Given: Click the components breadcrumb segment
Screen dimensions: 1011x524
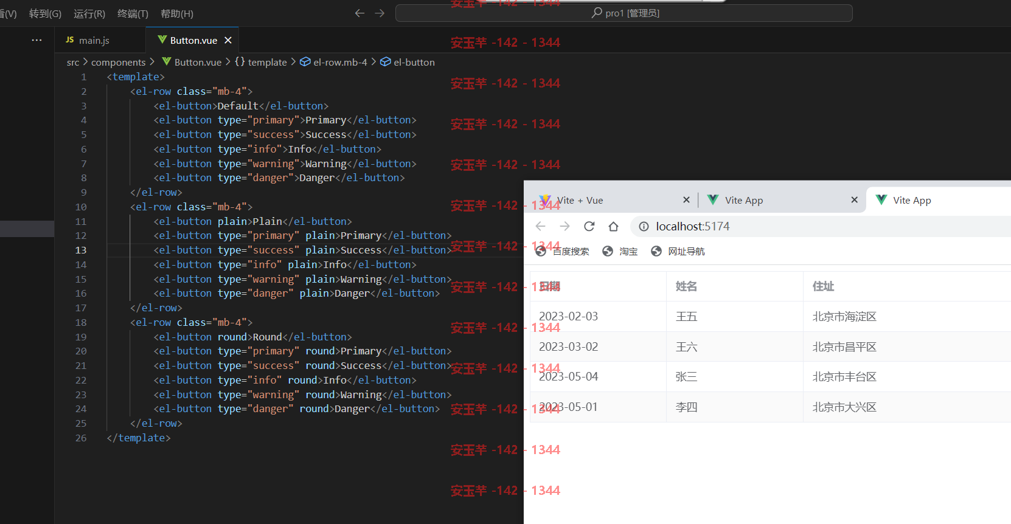Looking at the screenshot, I should (119, 62).
